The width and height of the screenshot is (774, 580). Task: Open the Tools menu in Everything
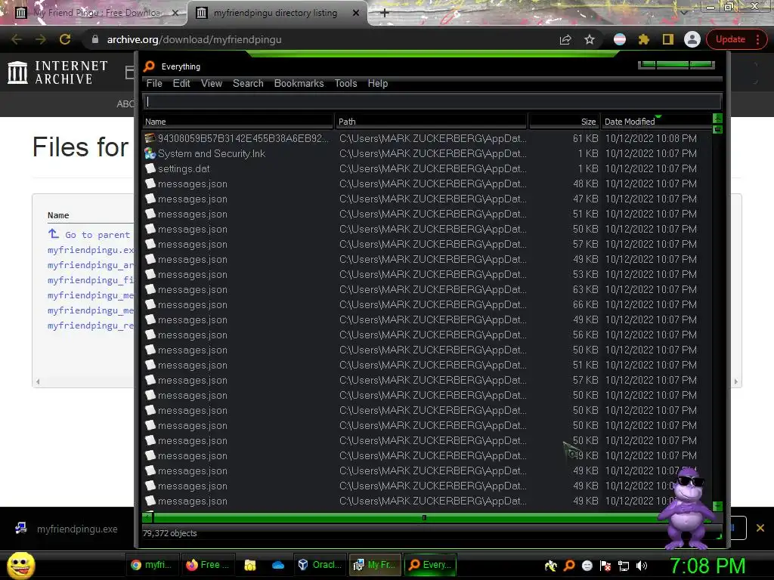345,83
